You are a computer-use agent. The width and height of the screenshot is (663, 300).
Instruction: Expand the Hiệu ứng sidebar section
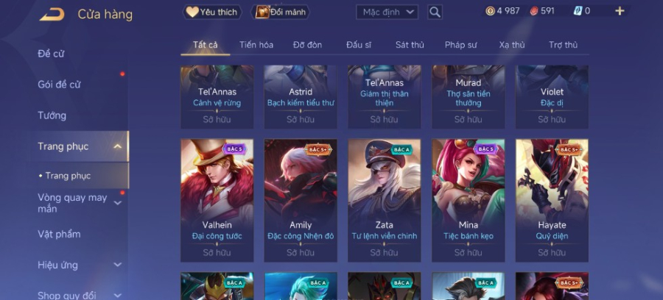click(118, 265)
